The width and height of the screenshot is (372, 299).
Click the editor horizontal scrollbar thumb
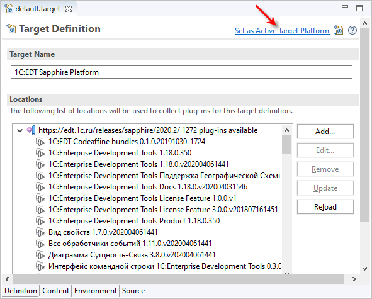[178, 279]
